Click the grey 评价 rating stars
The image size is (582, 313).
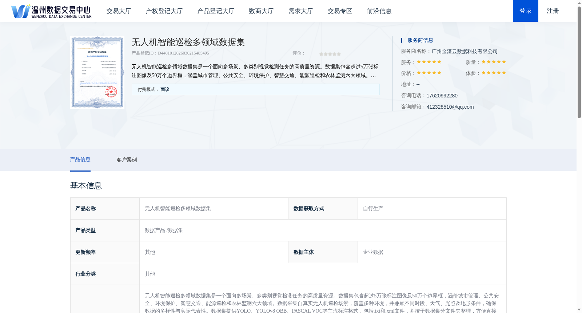(330, 54)
